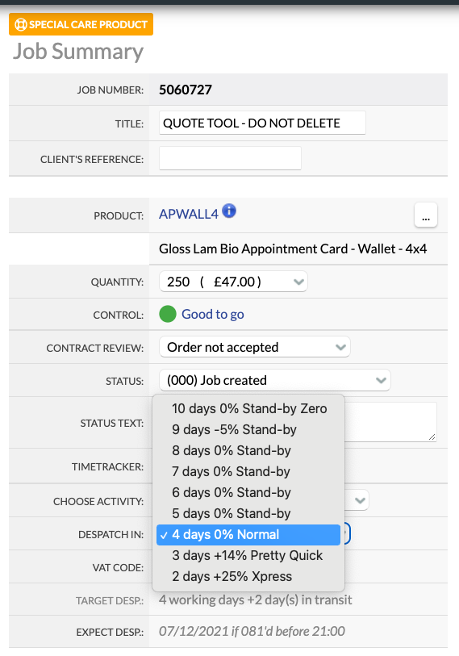Viewport: 459px width, 656px height.
Task: Follow the Good to go link
Action: 212,314
